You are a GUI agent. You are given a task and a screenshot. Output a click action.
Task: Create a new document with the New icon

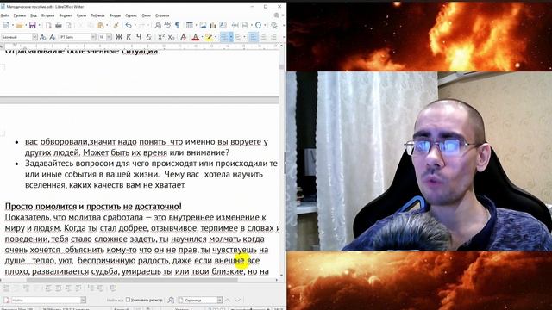tap(6, 25)
